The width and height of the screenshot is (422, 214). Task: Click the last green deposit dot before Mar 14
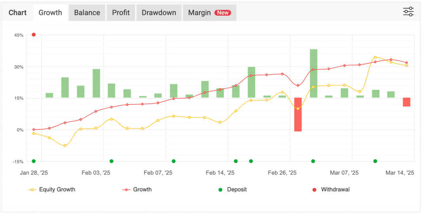pos(375,161)
